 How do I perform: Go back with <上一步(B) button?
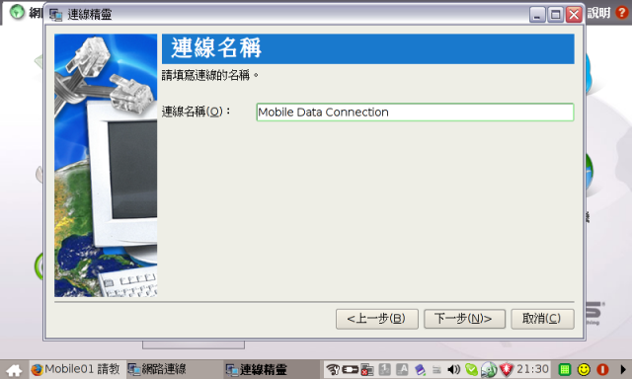[x=377, y=319]
